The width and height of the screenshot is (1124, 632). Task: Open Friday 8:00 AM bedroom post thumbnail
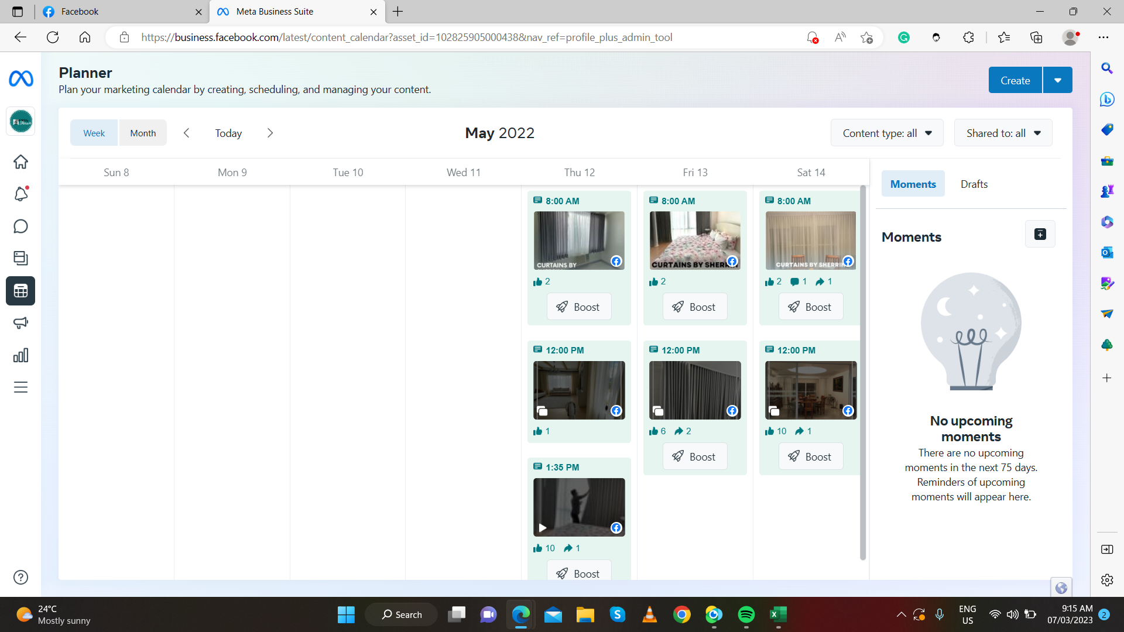(694, 241)
